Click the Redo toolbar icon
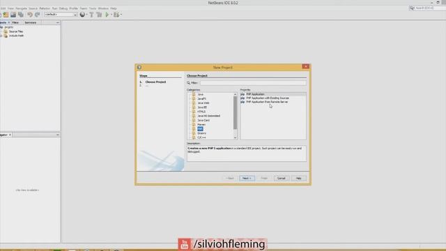 tap(37, 15)
